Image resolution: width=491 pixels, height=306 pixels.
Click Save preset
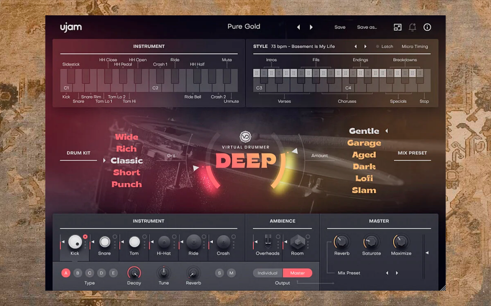point(340,27)
